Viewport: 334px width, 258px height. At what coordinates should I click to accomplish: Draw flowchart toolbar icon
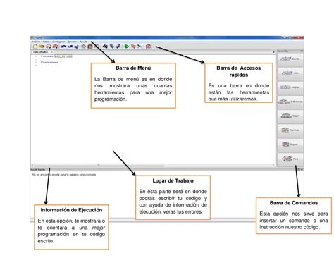pyautogui.click(x=140, y=47)
